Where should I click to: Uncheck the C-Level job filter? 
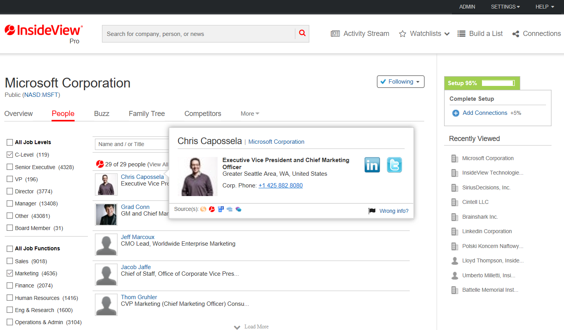(10, 155)
